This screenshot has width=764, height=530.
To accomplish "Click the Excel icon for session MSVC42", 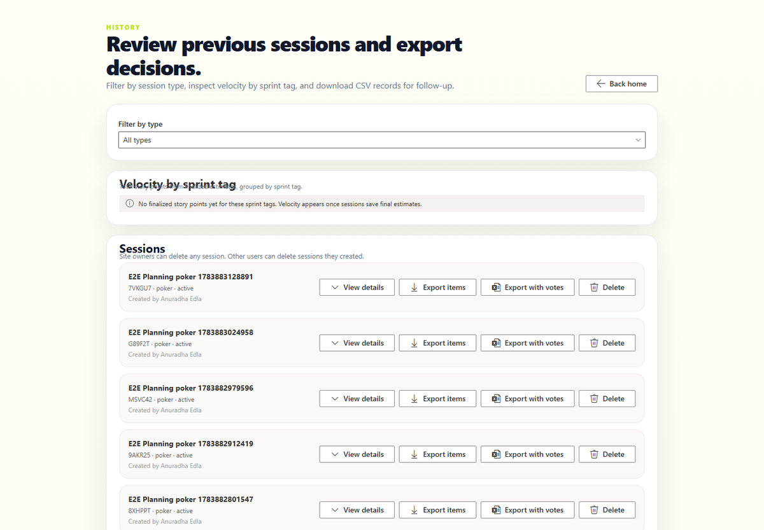I will click(496, 399).
